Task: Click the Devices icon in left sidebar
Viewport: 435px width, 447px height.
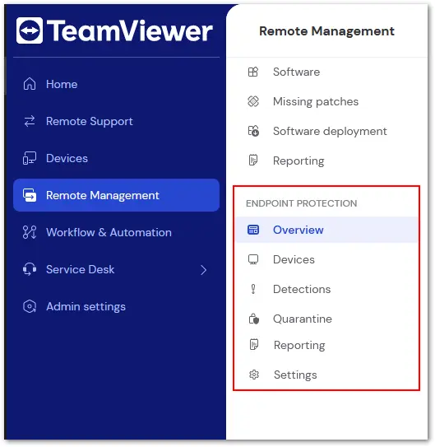Action: click(x=30, y=158)
